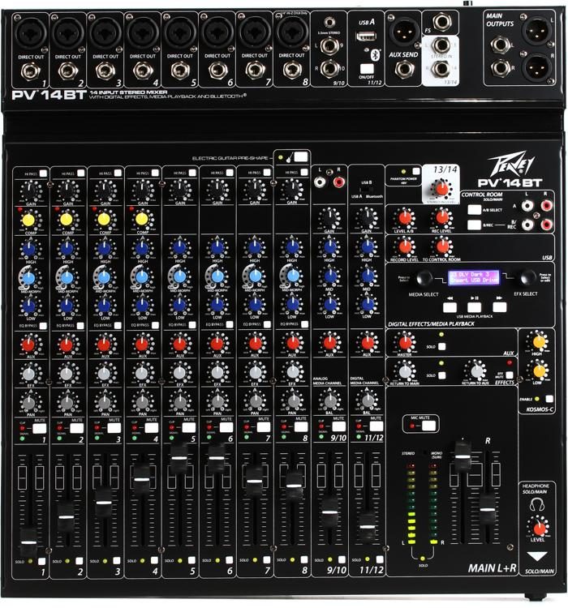
Task: Toggle the MUTE button on channel 1
Action: pyautogui.click(x=40, y=429)
